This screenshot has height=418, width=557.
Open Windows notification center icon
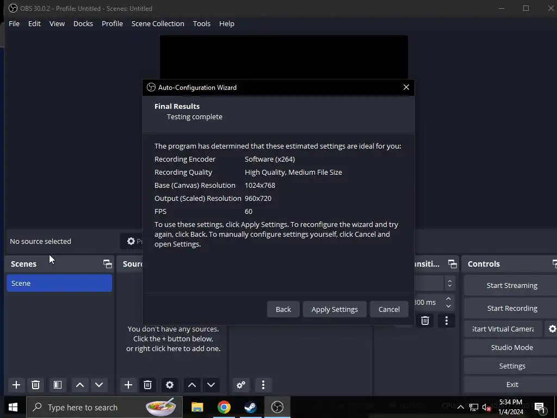coord(540,407)
